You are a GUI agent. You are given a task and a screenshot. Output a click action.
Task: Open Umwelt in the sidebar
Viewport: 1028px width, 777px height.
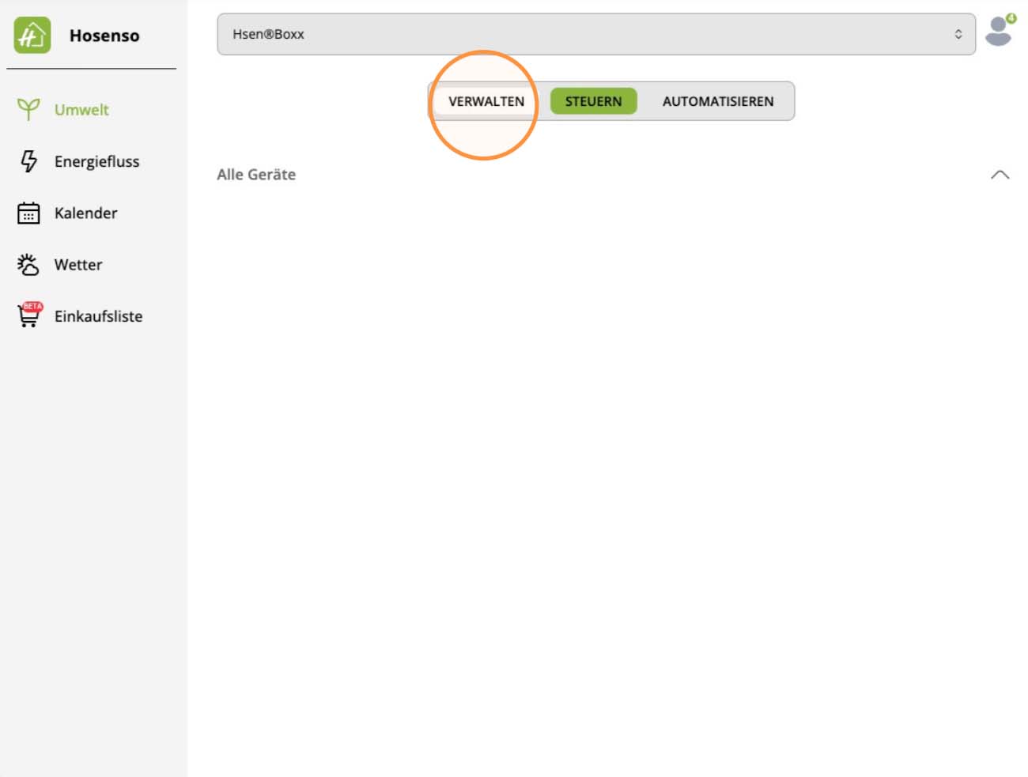click(x=81, y=110)
